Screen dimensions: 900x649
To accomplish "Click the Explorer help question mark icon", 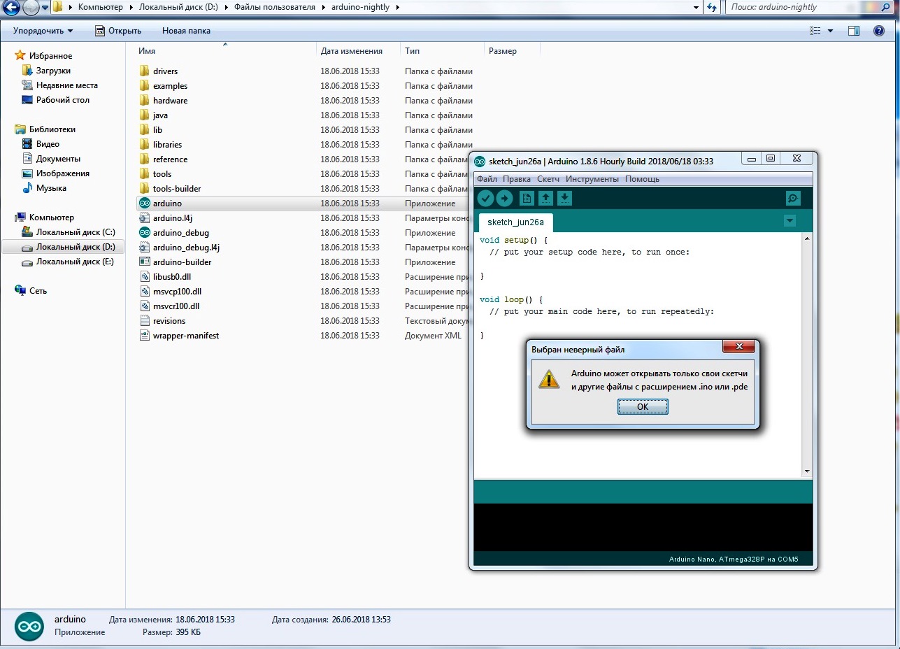I will coord(879,31).
